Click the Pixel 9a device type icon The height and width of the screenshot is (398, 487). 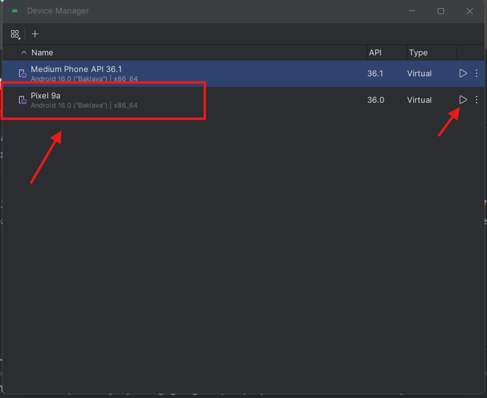point(22,100)
